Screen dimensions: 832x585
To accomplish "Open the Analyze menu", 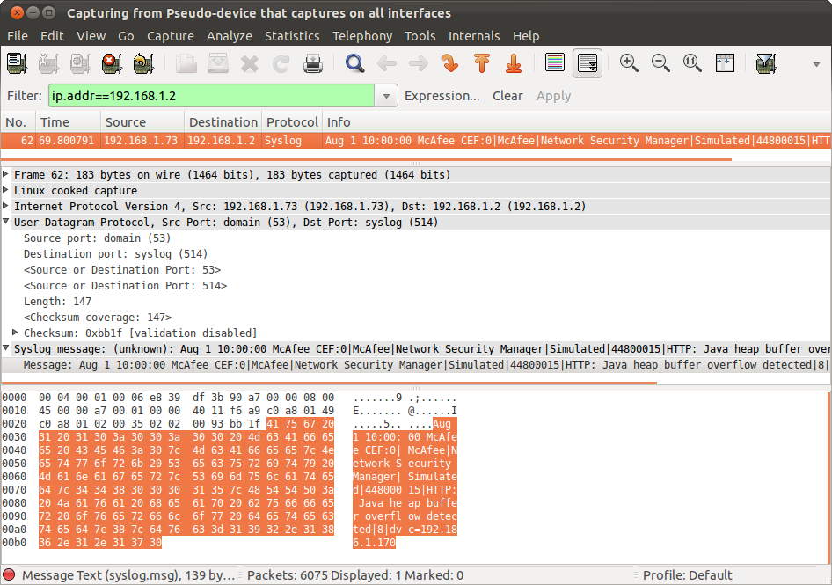I will pyautogui.click(x=230, y=36).
